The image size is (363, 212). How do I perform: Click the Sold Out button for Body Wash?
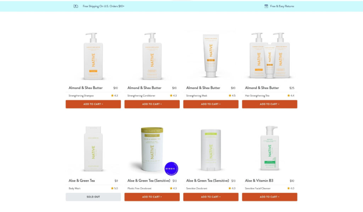point(93,197)
